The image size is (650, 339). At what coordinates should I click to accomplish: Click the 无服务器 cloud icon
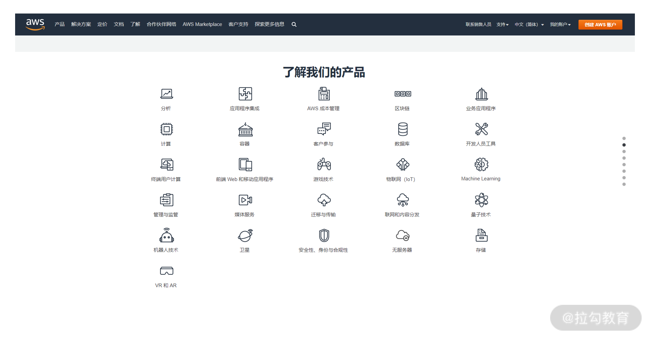tap(403, 235)
